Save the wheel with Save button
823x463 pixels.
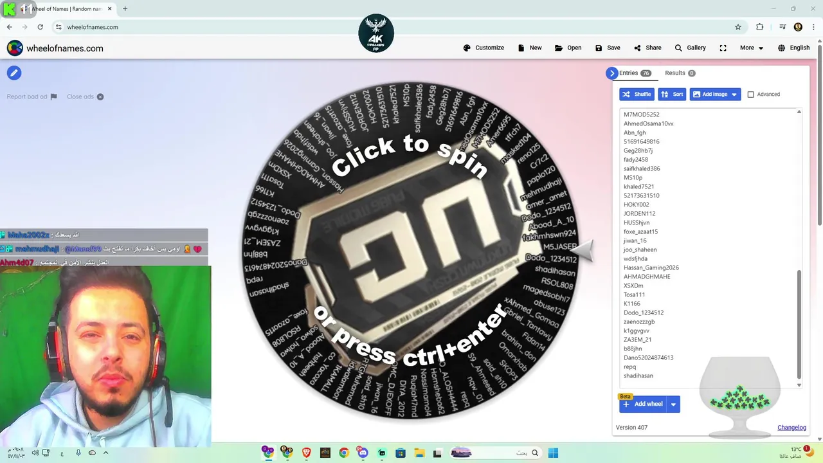(608, 48)
